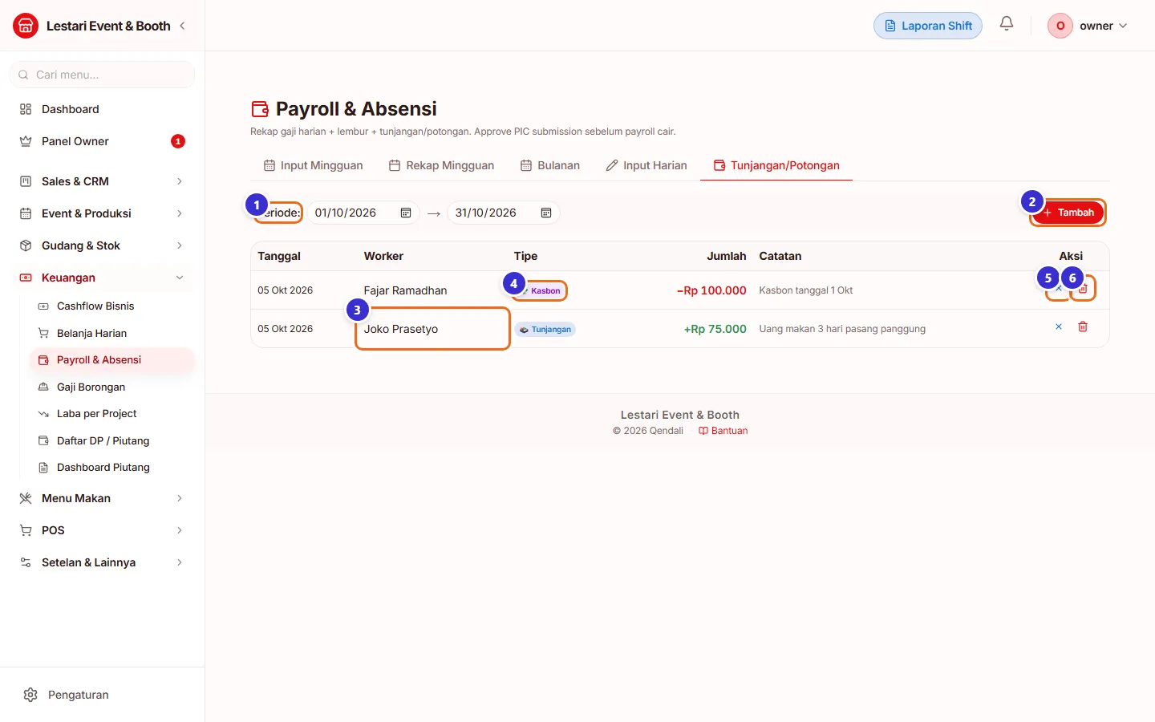The height and width of the screenshot is (722, 1155).
Task: Open the notifications bell
Action: tap(1007, 24)
